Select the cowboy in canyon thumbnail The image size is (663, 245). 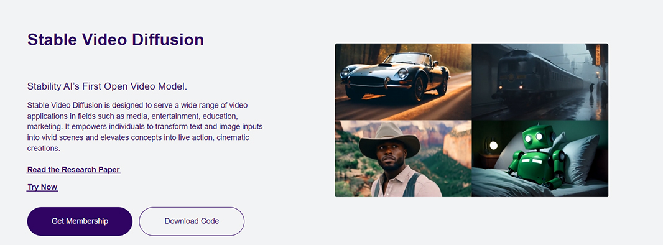click(404, 159)
